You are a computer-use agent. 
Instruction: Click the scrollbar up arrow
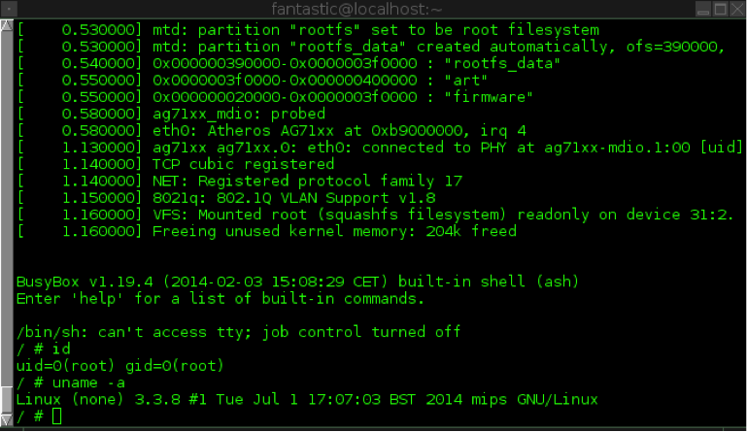[7, 25]
